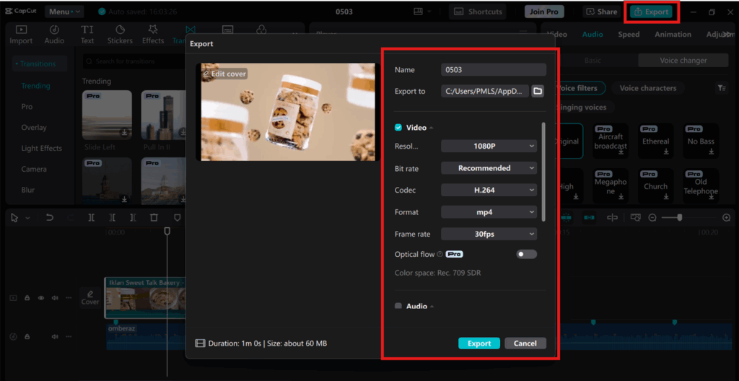
Task: Click the teal Export button in dialog
Action: [479, 343]
